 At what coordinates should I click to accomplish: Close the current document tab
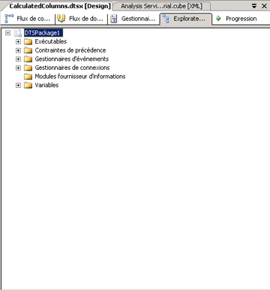[264, 6]
